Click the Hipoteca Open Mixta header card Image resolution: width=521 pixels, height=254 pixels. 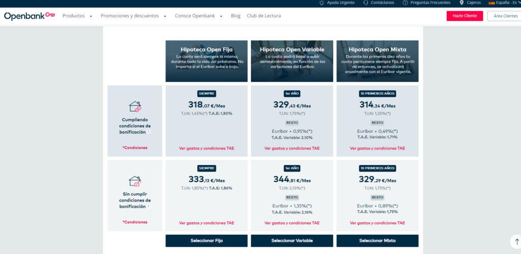[x=377, y=61]
